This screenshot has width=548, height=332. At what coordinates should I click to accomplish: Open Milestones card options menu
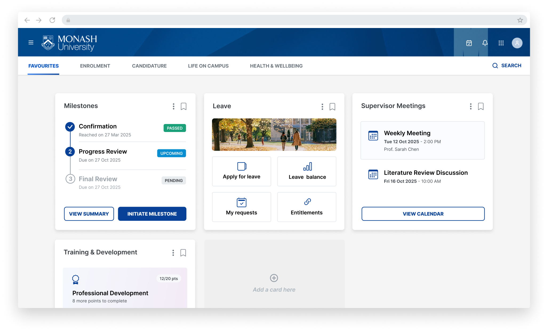[174, 106]
